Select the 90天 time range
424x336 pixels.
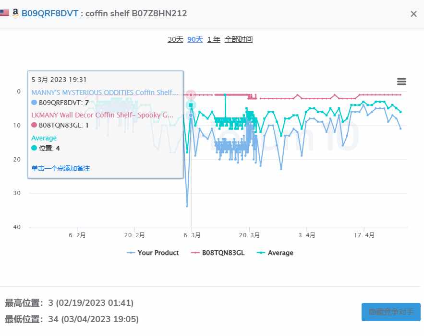coord(195,39)
